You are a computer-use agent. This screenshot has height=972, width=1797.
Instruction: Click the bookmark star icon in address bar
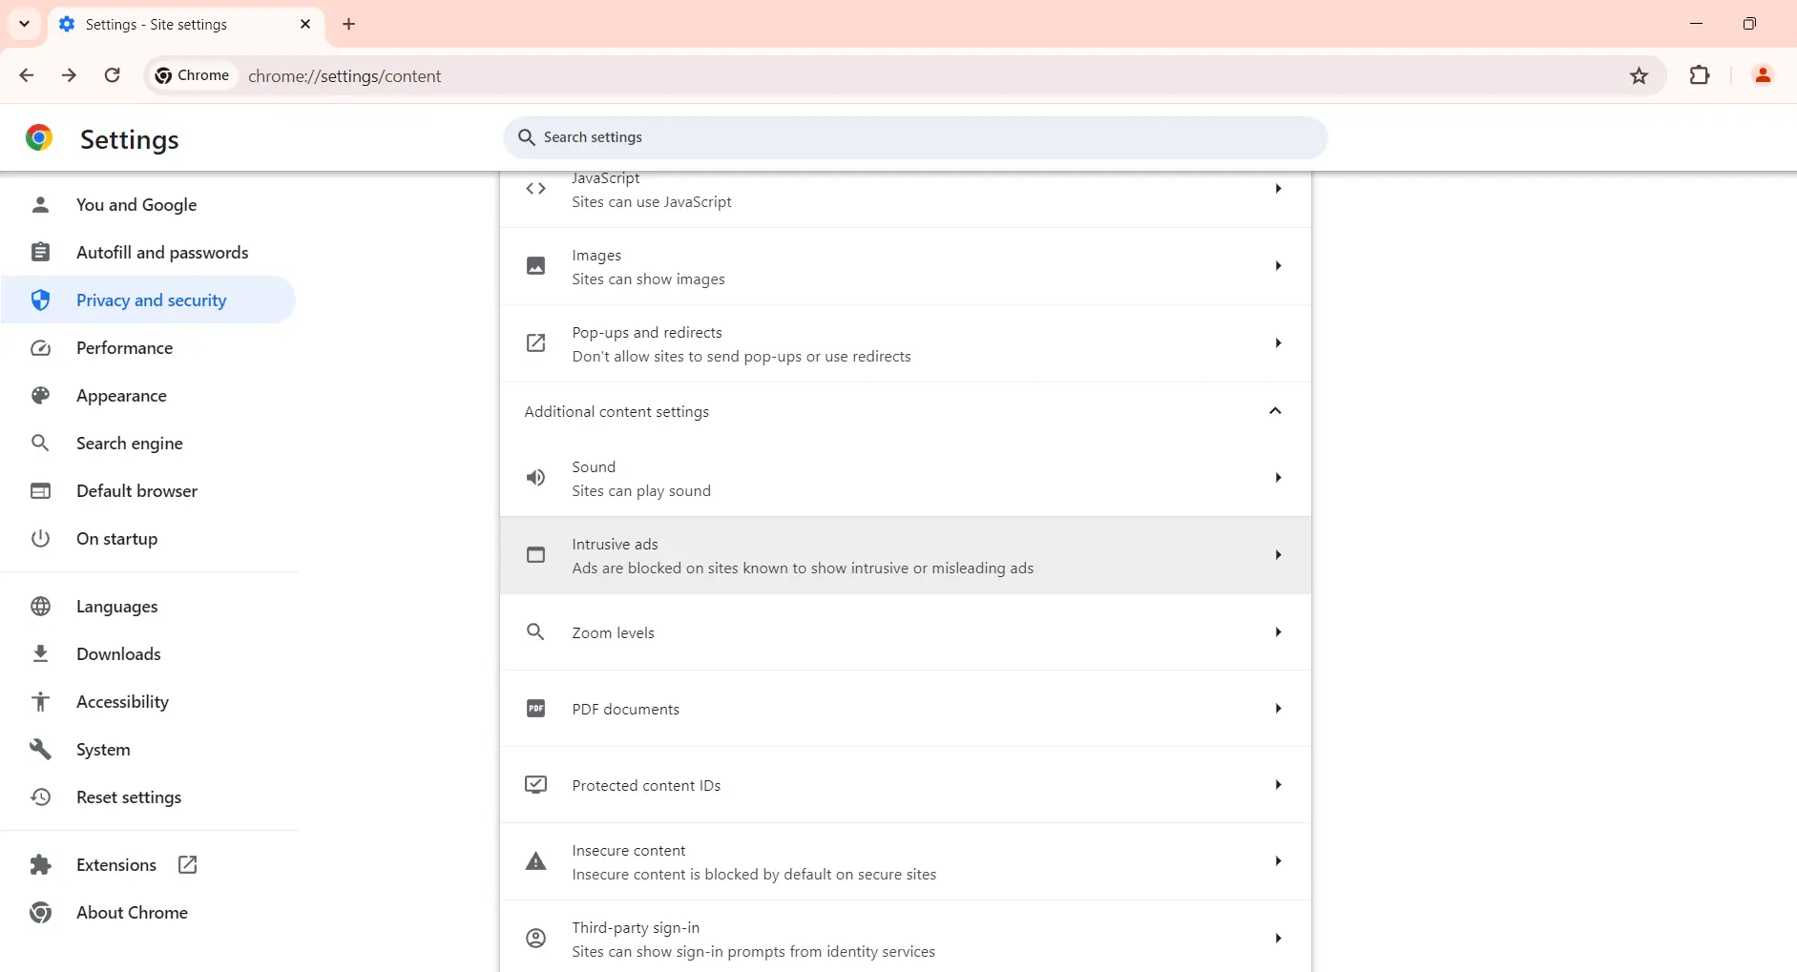point(1639,76)
